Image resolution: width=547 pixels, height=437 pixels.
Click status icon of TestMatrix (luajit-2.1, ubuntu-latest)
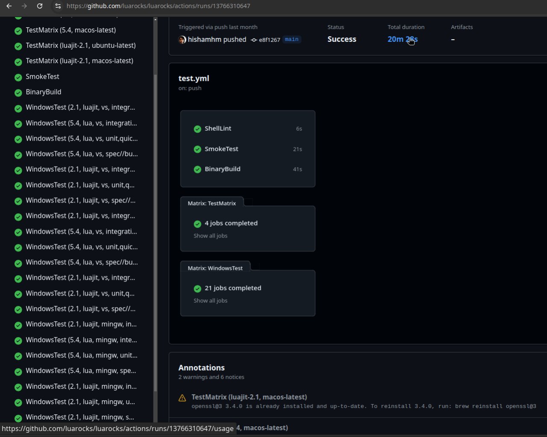18,46
